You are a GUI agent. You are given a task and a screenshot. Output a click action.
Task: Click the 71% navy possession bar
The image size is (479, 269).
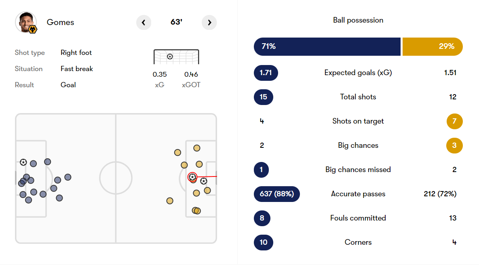pos(327,46)
